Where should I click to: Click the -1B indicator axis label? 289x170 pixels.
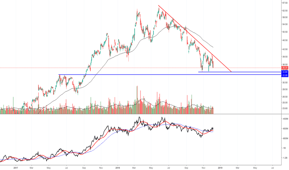(284, 148)
